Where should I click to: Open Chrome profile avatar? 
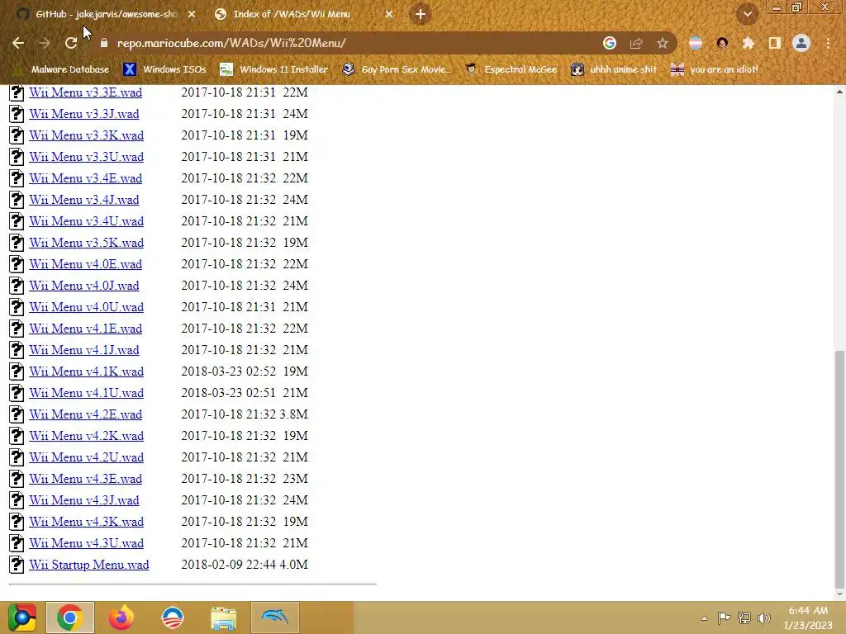point(801,43)
